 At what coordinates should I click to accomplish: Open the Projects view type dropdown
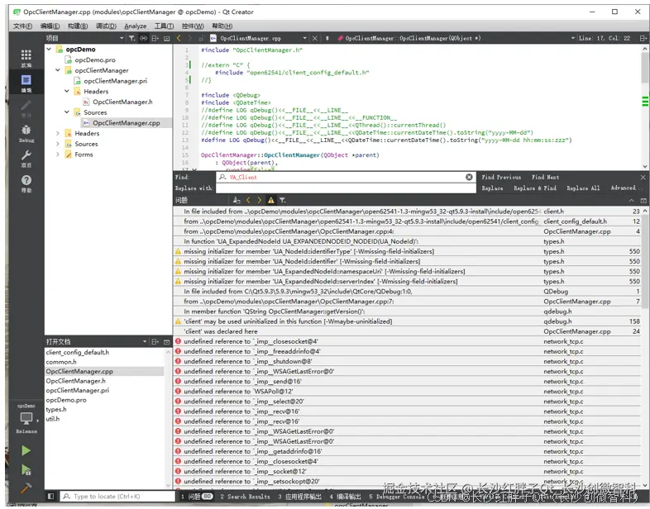(122, 38)
